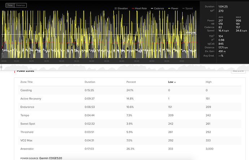The width and height of the screenshot is (249, 160).
Task: Select the Threshold zone row
Action: pyautogui.click(x=130, y=132)
